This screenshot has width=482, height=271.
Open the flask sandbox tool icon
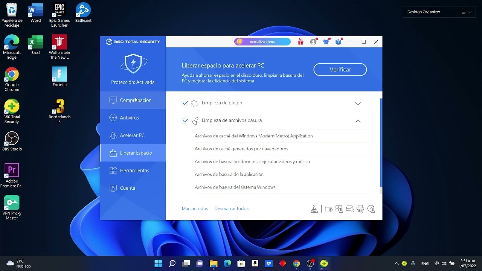[x=314, y=209]
